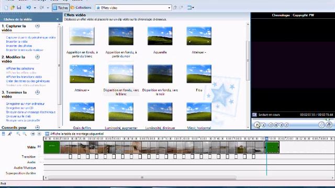
Task: Click the timeline horizontal scrollbar
Action: point(142,178)
